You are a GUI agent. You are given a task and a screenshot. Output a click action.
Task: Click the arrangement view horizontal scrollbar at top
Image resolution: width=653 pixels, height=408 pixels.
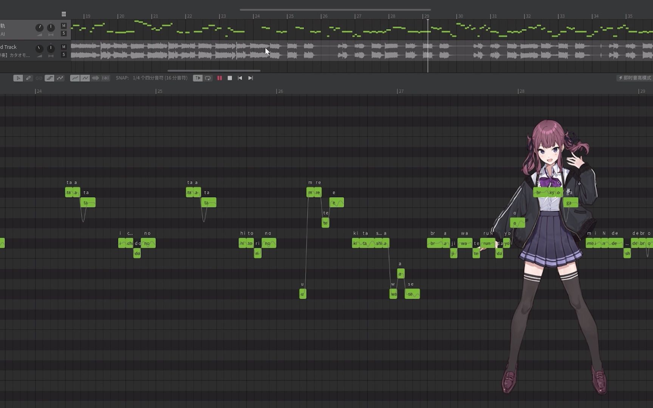point(335,10)
